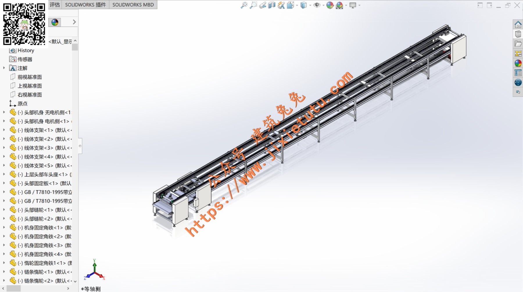Switch to the SOLIDWORKS MBD tab
523x292 pixels.
click(133, 5)
